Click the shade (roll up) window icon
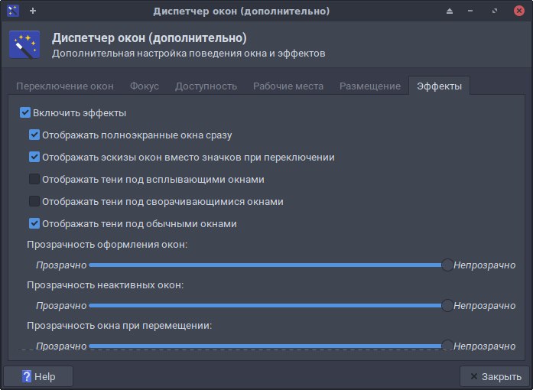The height and width of the screenshot is (390, 533). 450,11
